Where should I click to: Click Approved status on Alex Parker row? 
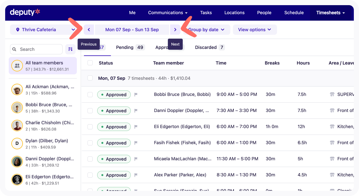tap(114, 175)
